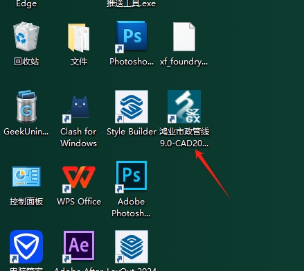The width and height of the screenshot is (304, 271).
Task: Select the 推送工具.exe label at top
Action: point(131,4)
